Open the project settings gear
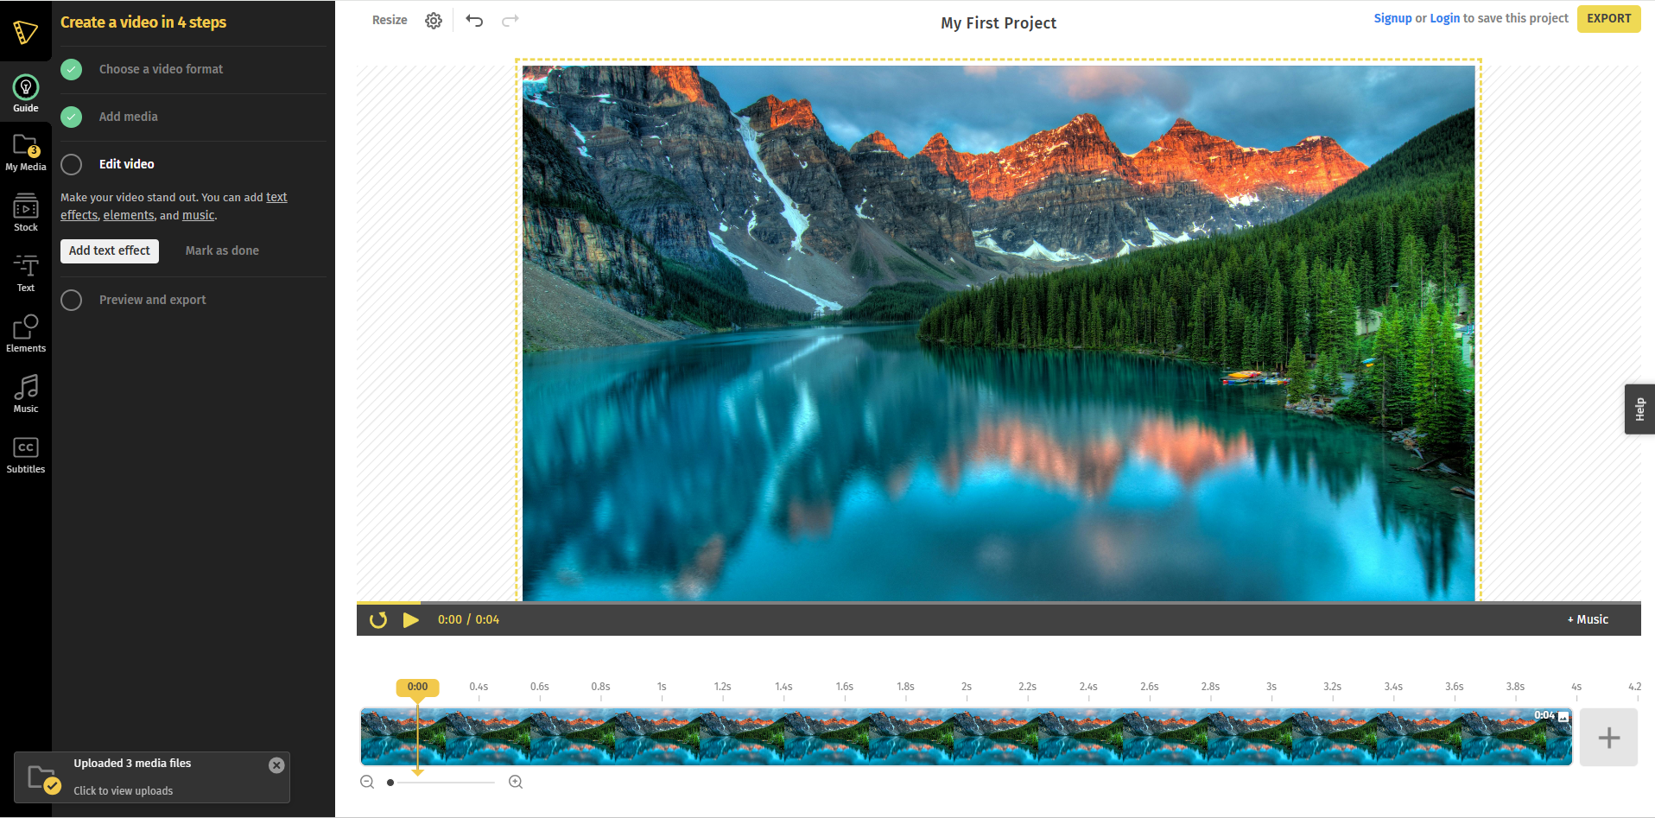 coord(433,19)
